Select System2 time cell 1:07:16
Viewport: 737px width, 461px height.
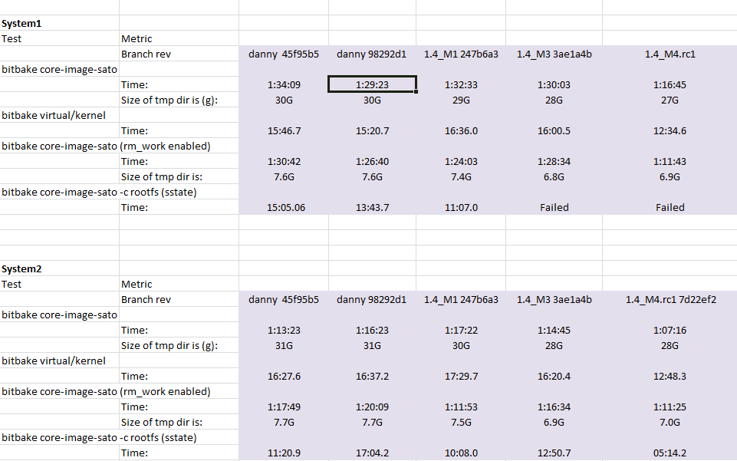670,330
